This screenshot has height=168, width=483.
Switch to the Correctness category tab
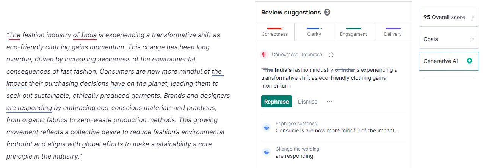tap(275, 32)
